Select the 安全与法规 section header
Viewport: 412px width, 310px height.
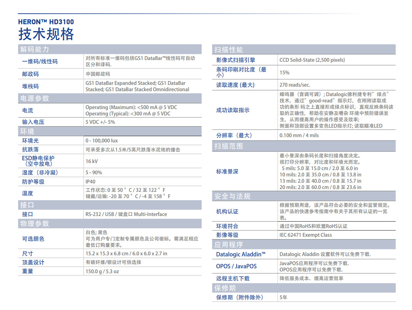232,196
